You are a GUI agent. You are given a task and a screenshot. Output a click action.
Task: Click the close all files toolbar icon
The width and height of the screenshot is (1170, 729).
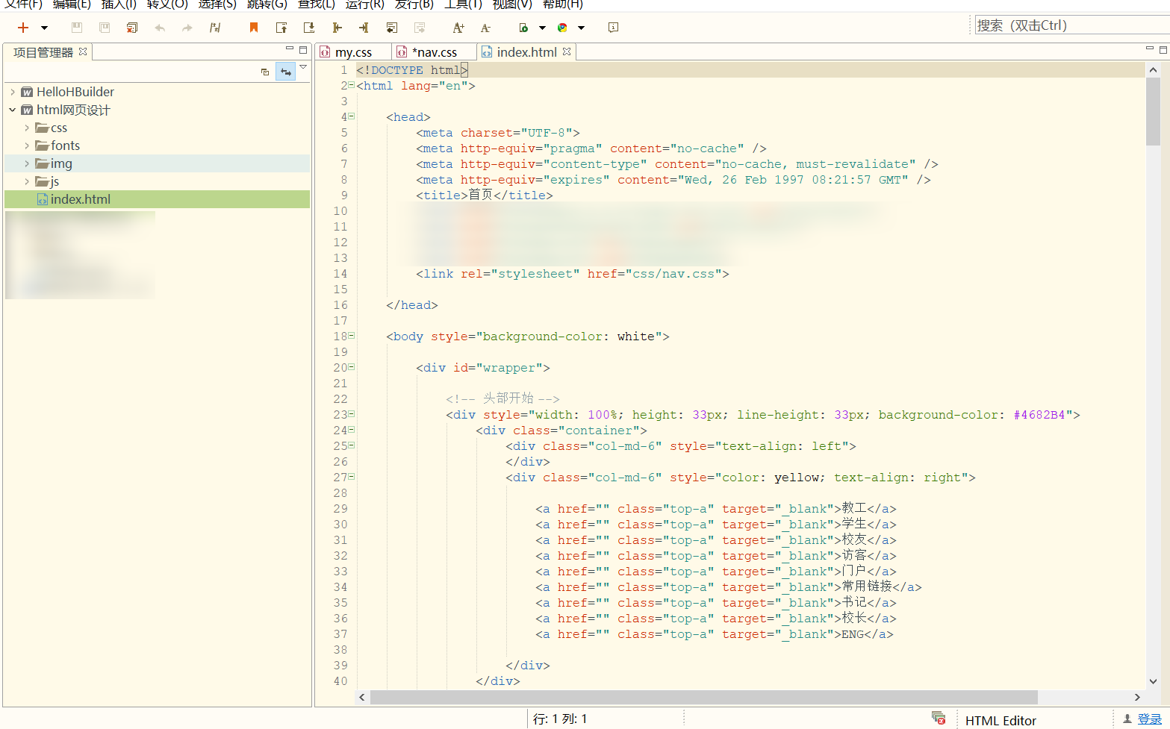point(132,28)
